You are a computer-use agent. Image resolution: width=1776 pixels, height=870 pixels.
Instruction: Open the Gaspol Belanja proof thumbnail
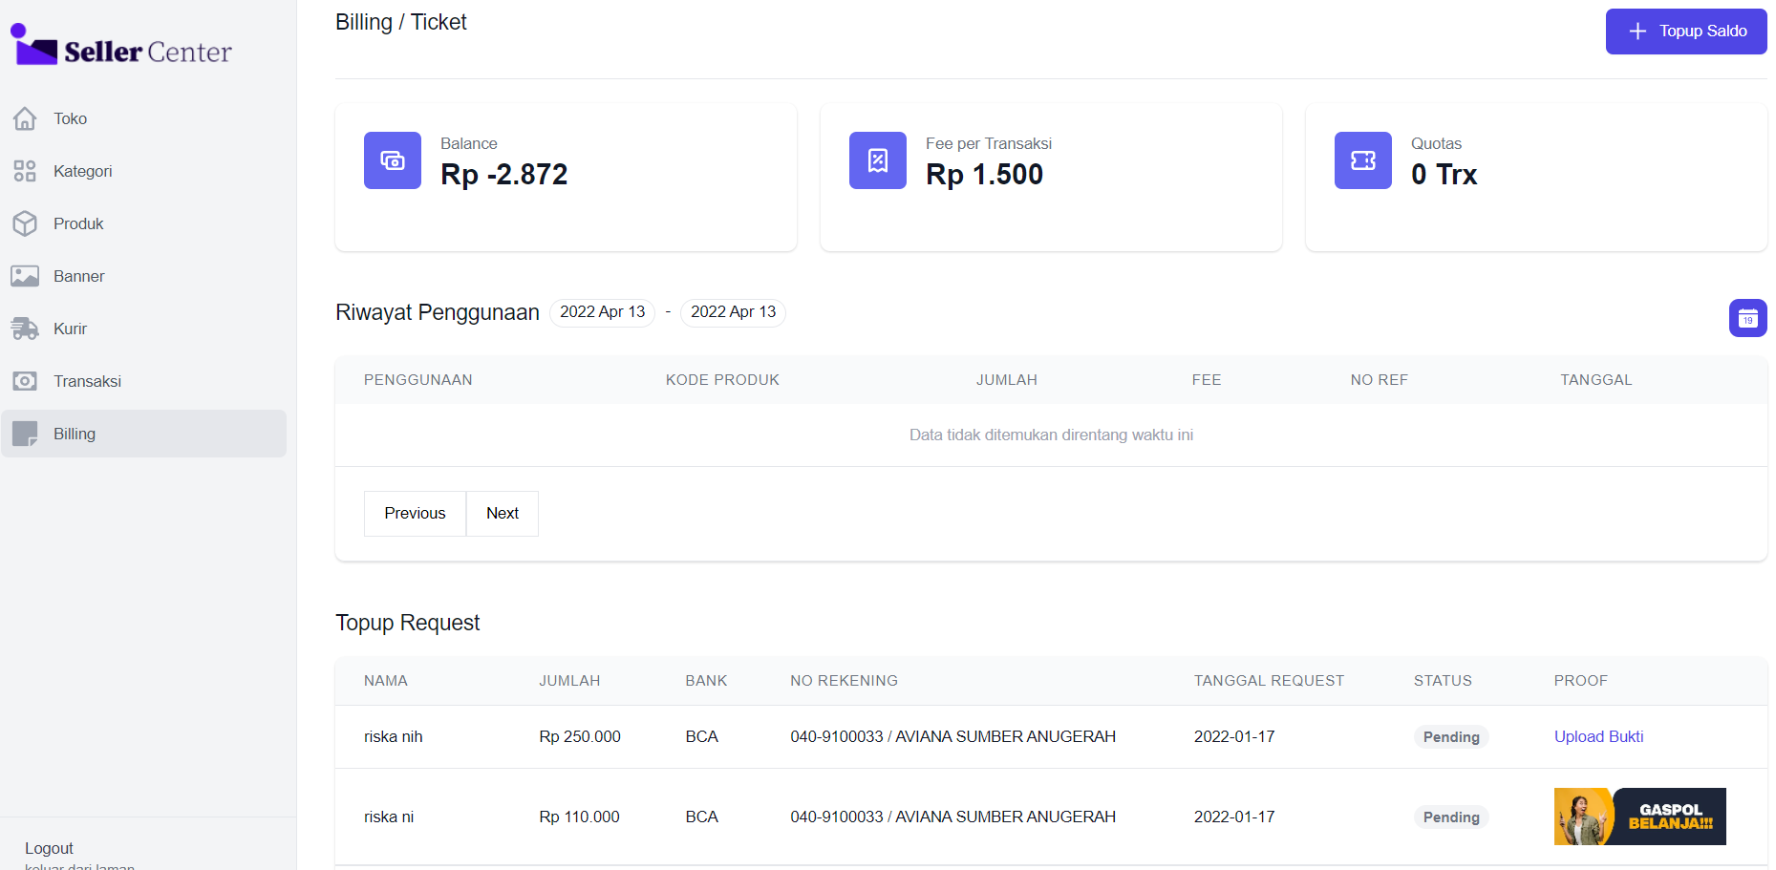tap(1639, 817)
